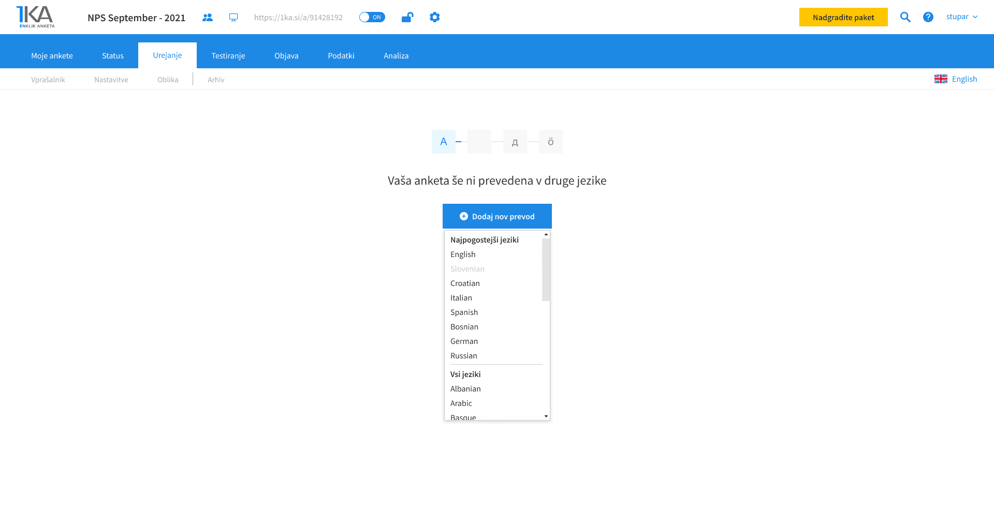The height and width of the screenshot is (512, 994).
Task: Switch interface language via English flag selector
Action: pos(956,79)
